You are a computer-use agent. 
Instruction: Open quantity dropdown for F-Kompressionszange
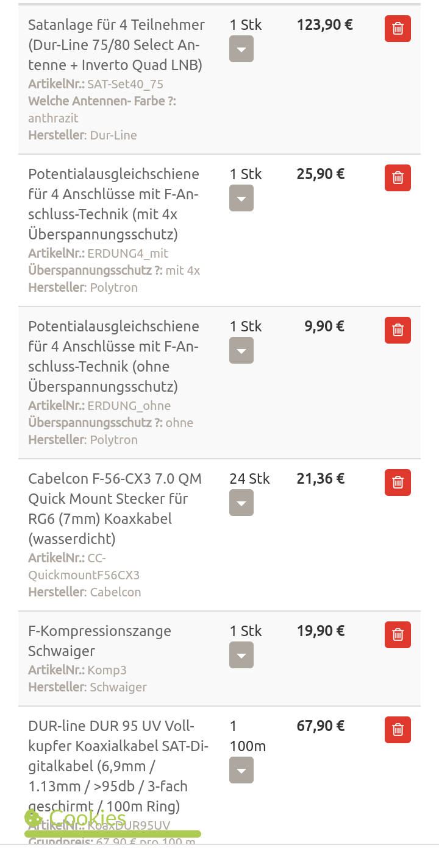[241, 655]
